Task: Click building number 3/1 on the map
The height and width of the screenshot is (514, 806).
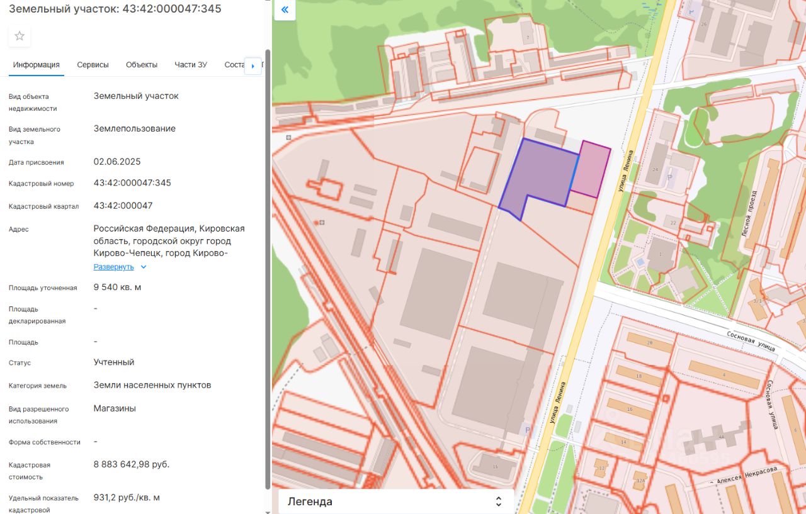Action: 758,301
